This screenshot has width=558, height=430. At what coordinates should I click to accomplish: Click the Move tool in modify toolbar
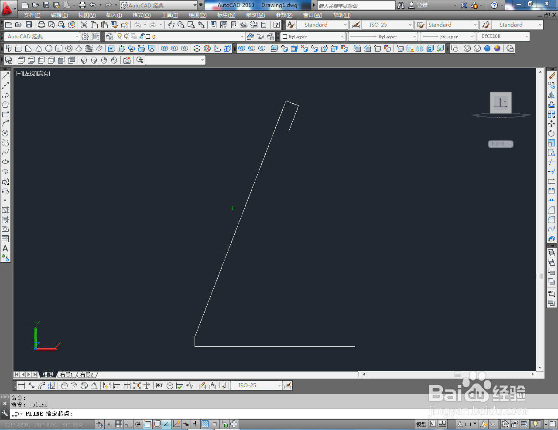pyautogui.click(x=551, y=124)
